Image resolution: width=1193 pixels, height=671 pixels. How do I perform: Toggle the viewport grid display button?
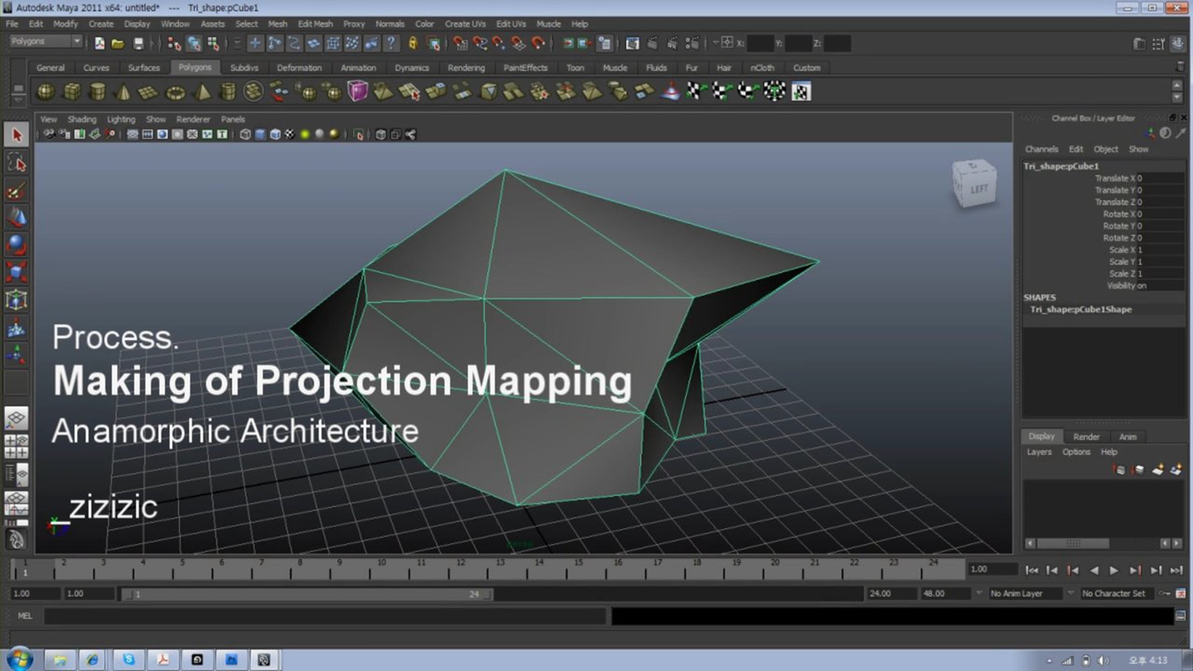pyautogui.click(x=133, y=135)
